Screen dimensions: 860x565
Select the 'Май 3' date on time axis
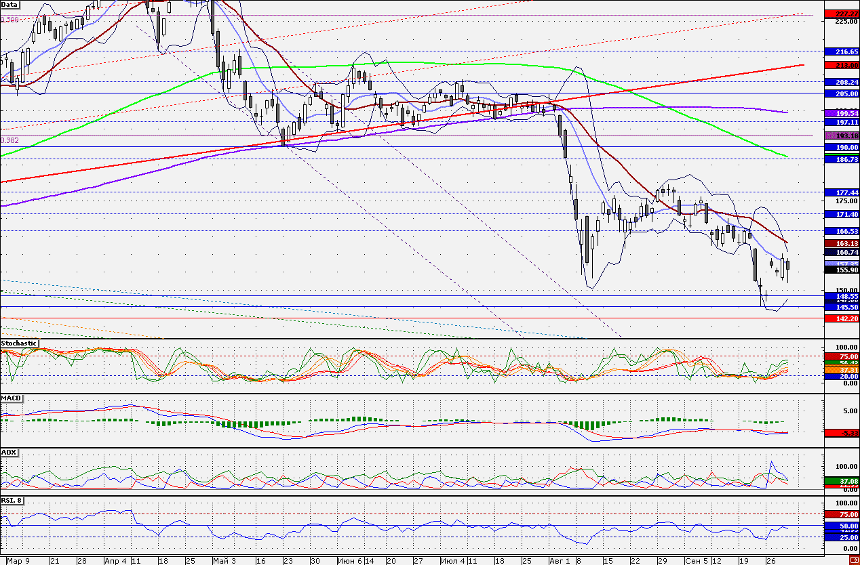[224, 561]
